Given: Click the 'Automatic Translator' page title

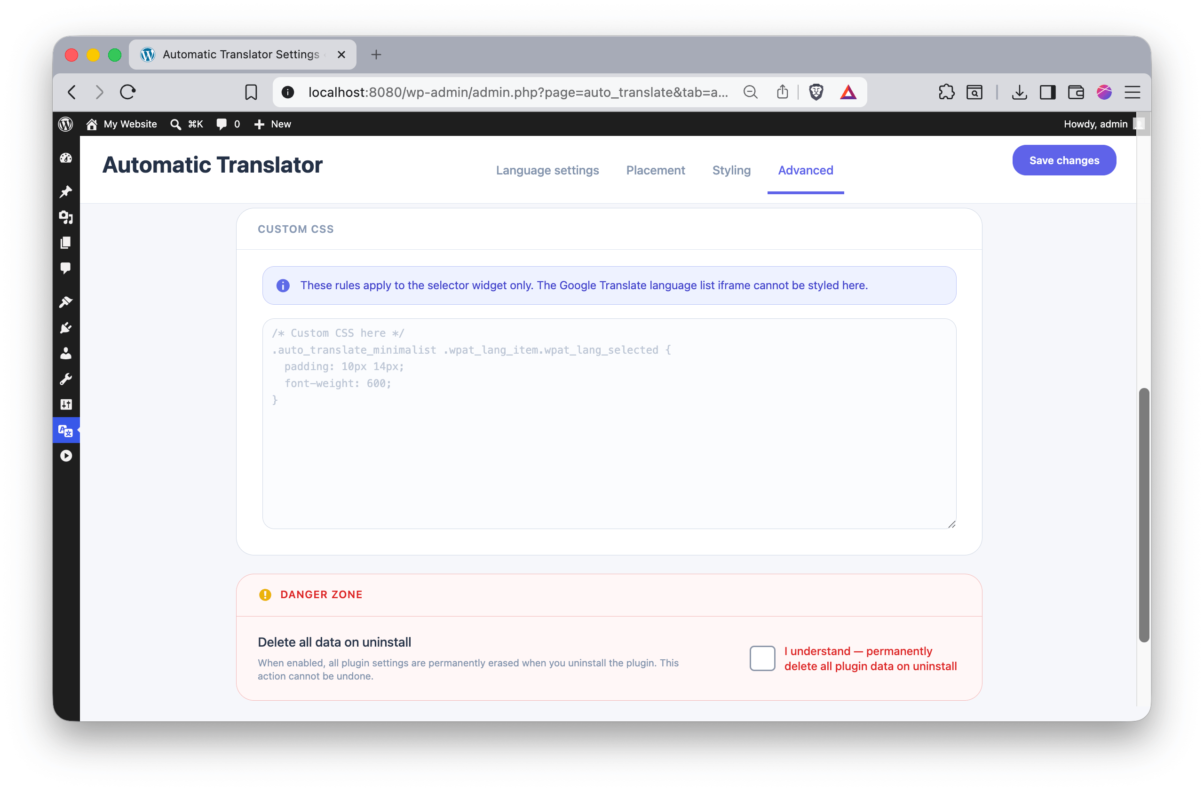Looking at the screenshot, I should [213, 165].
